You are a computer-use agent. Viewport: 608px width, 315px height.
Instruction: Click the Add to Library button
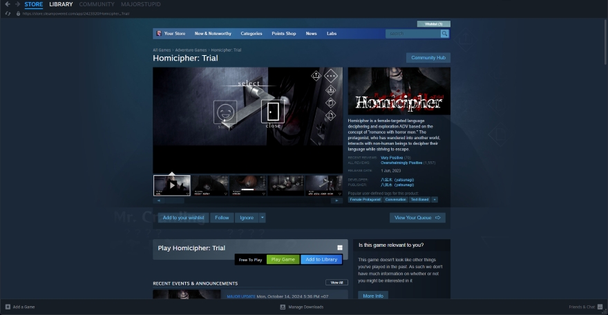coord(321,260)
